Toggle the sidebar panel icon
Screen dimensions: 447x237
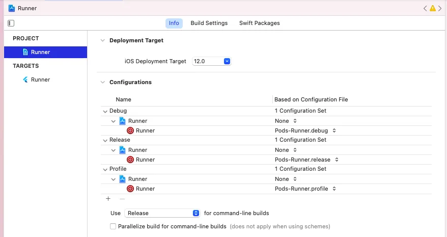click(x=11, y=23)
